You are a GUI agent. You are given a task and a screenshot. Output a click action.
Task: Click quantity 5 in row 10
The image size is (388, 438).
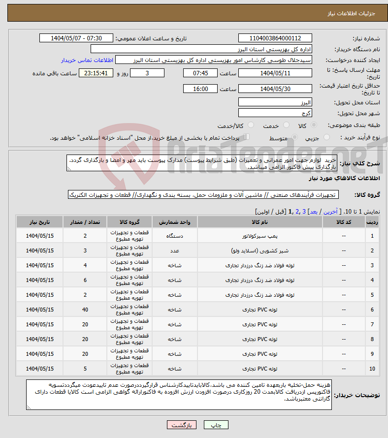point(85,369)
